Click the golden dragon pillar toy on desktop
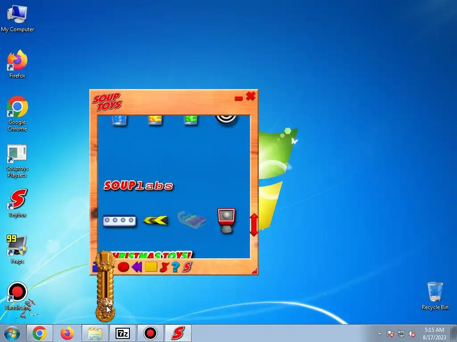Image resolution: width=457 pixels, height=342 pixels. pyautogui.click(x=105, y=286)
